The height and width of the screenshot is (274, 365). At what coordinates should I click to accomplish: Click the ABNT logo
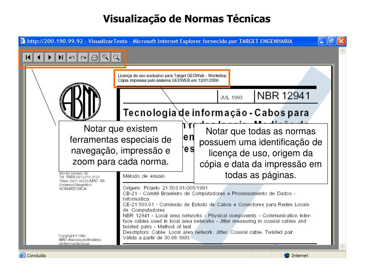coord(80,102)
